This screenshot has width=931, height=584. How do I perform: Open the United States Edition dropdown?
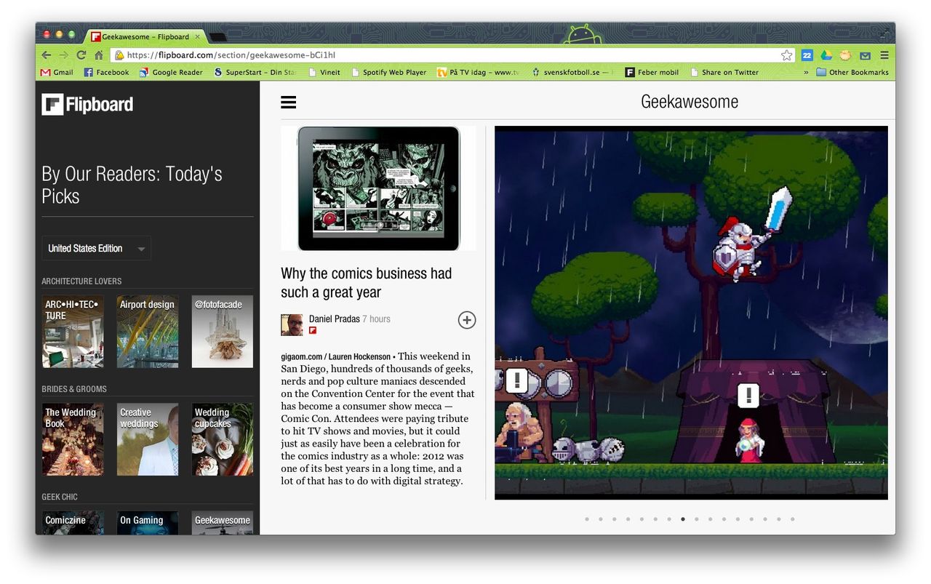96,248
